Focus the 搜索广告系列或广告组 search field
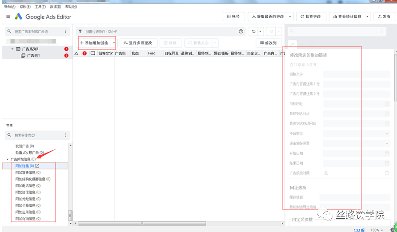The width and height of the screenshot is (397, 232). [x=37, y=31]
